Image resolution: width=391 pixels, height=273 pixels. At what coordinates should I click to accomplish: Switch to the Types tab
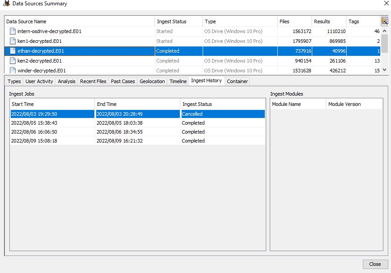click(x=13, y=81)
